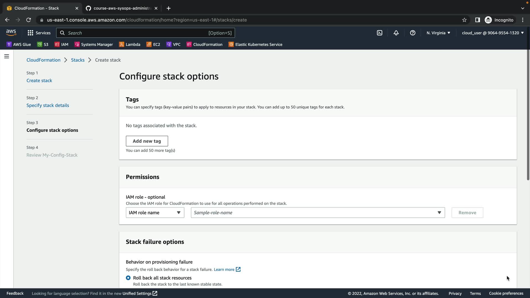Open the Services grid menu
The height and width of the screenshot is (298, 530).
tap(39, 33)
